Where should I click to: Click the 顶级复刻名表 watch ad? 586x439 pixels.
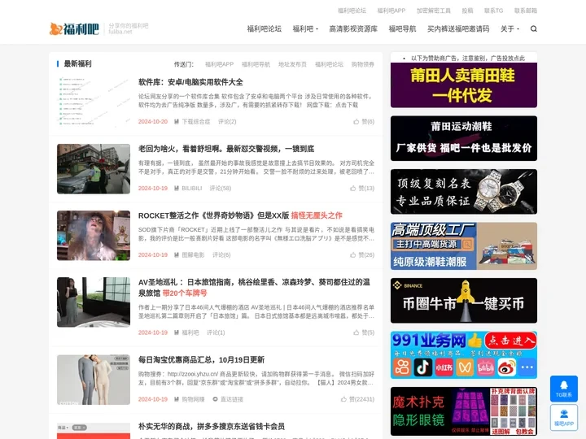tap(464, 192)
